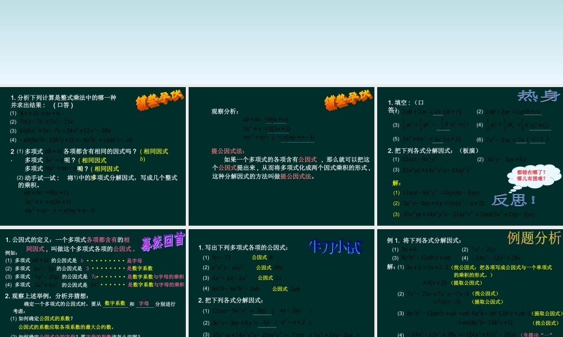Viewport: 563px width, 337px height.
Task: Click the '牛刀小试' WordArt on the bottom-middle slide
Action: tap(335, 246)
